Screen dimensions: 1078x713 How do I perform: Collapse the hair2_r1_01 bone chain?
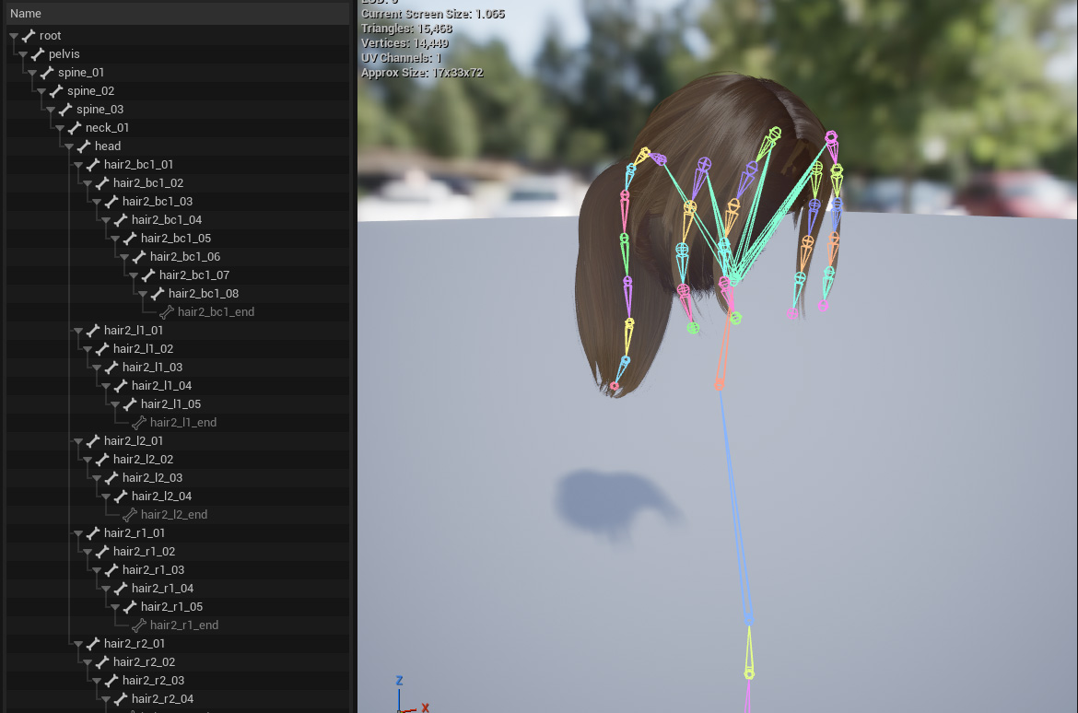78,533
